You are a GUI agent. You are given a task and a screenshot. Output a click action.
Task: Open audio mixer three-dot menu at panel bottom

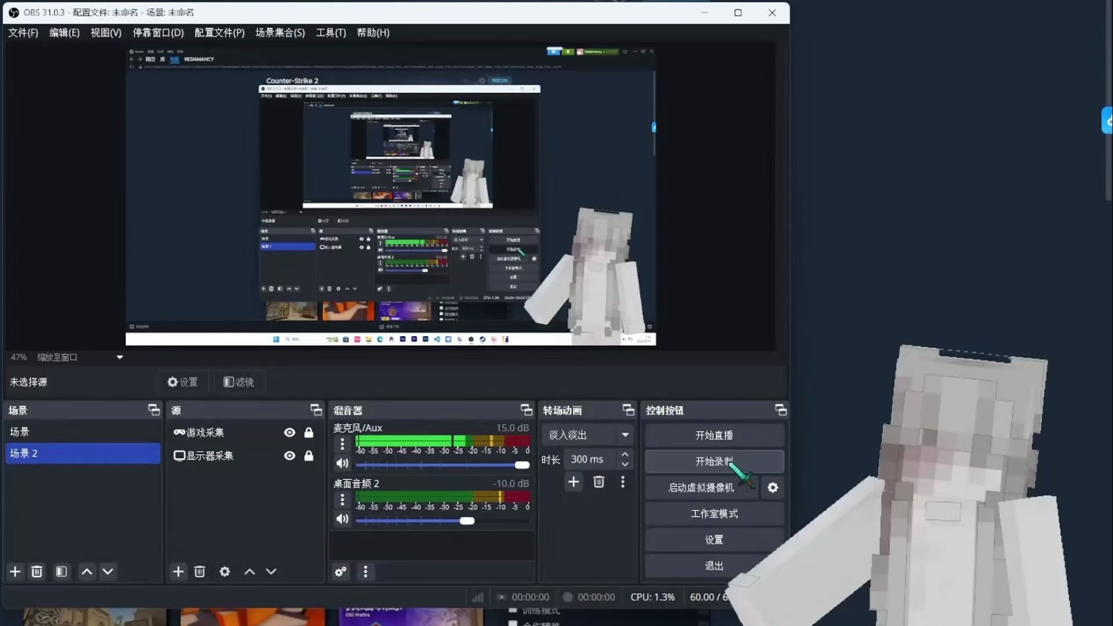[x=366, y=572]
